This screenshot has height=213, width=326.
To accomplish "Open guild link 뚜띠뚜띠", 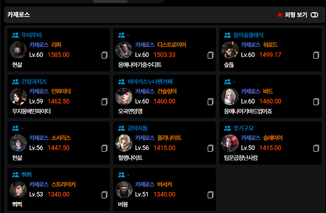I will coord(32,35).
